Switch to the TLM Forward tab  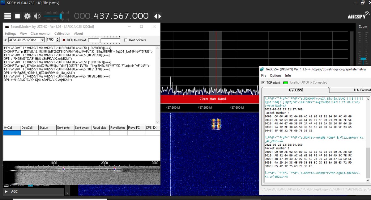pos(350,90)
